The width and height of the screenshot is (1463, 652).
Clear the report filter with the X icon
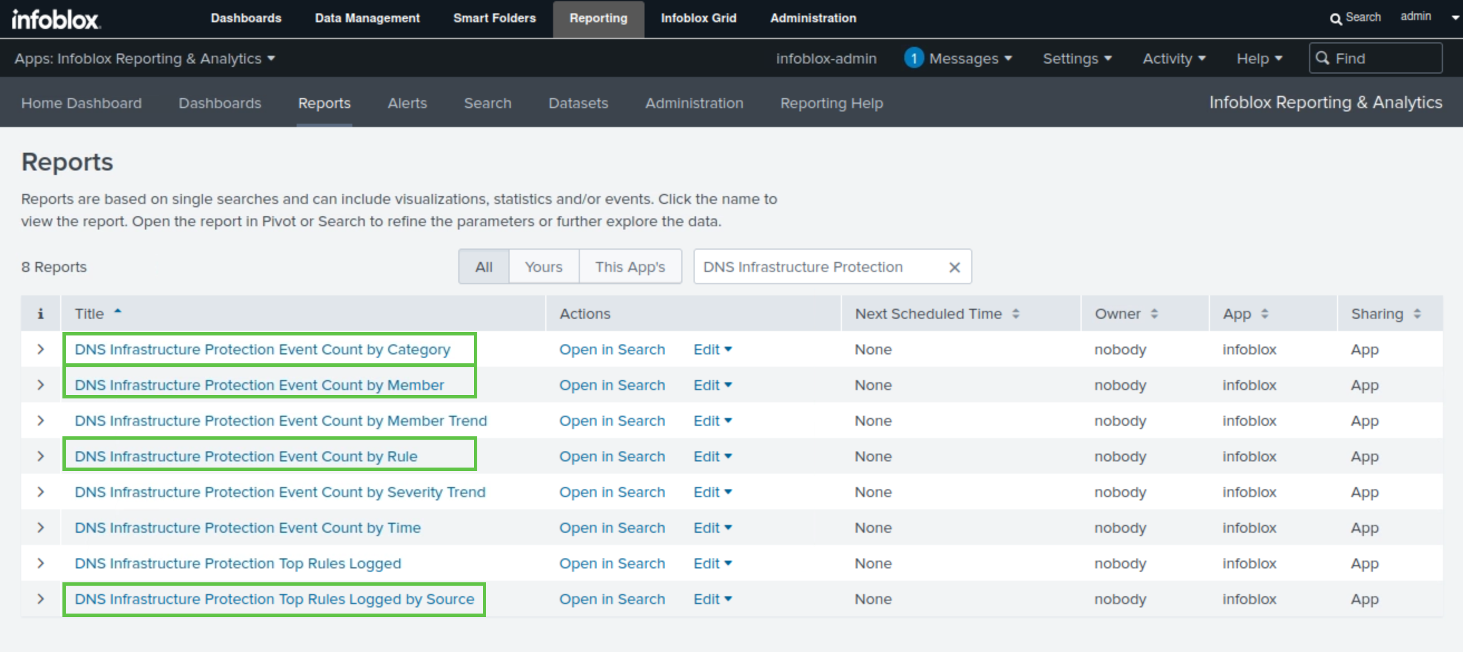click(954, 267)
